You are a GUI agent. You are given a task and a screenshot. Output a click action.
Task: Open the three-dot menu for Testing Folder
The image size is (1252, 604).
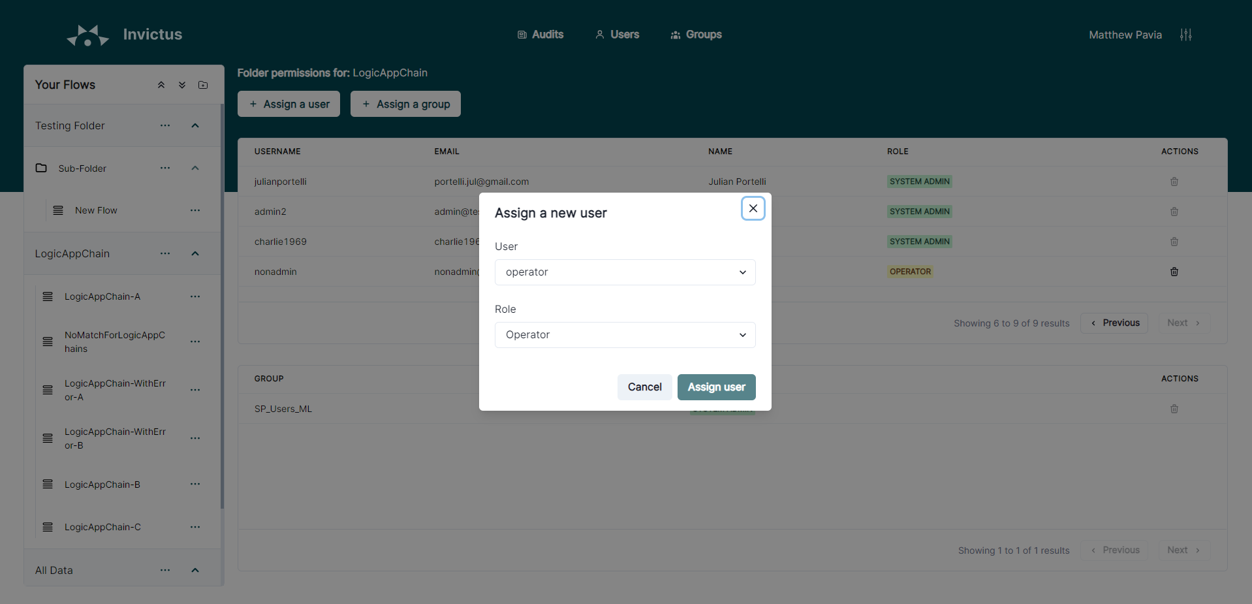[165, 125]
